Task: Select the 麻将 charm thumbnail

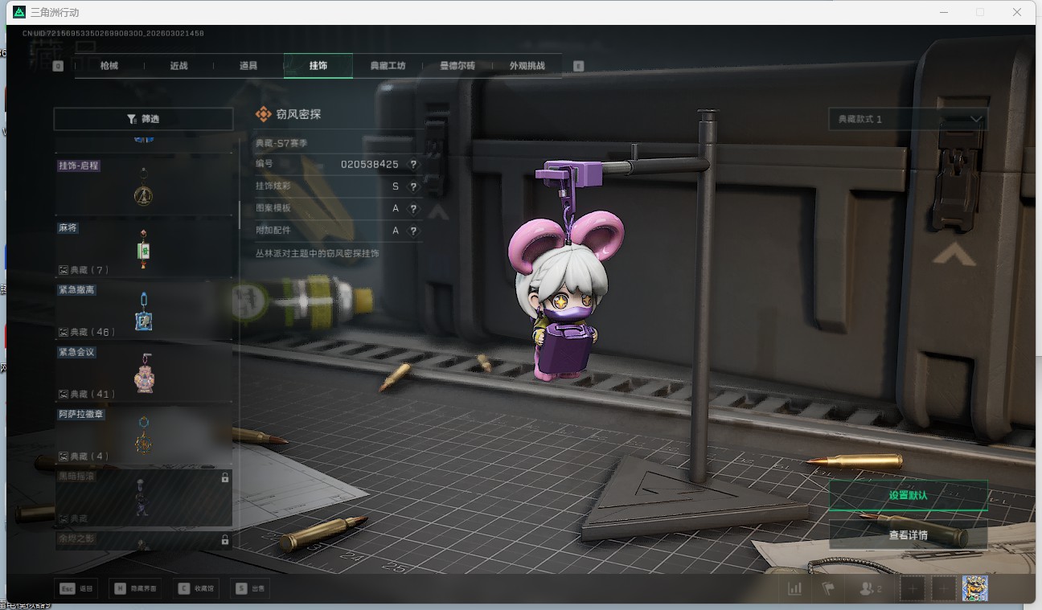Action: tap(143, 249)
